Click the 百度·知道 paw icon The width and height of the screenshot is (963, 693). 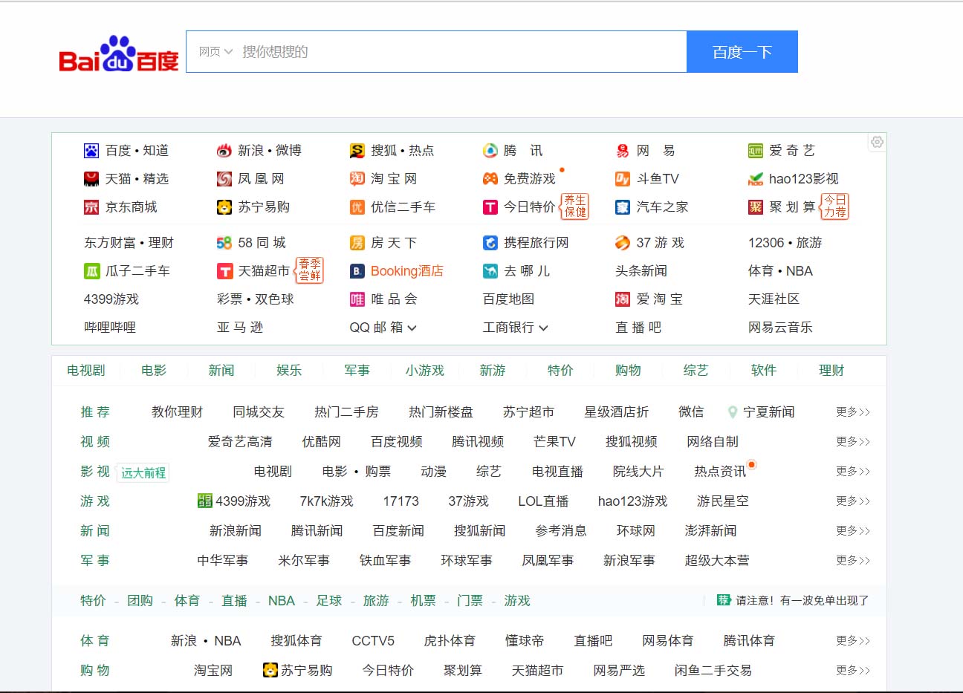tap(91, 151)
